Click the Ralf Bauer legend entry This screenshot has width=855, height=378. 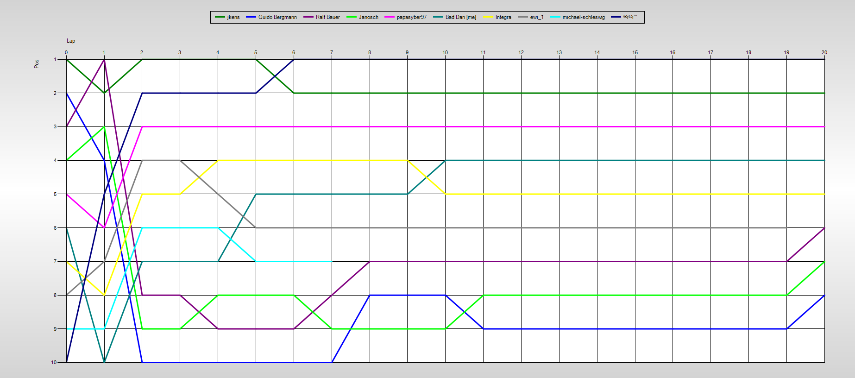(x=327, y=17)
